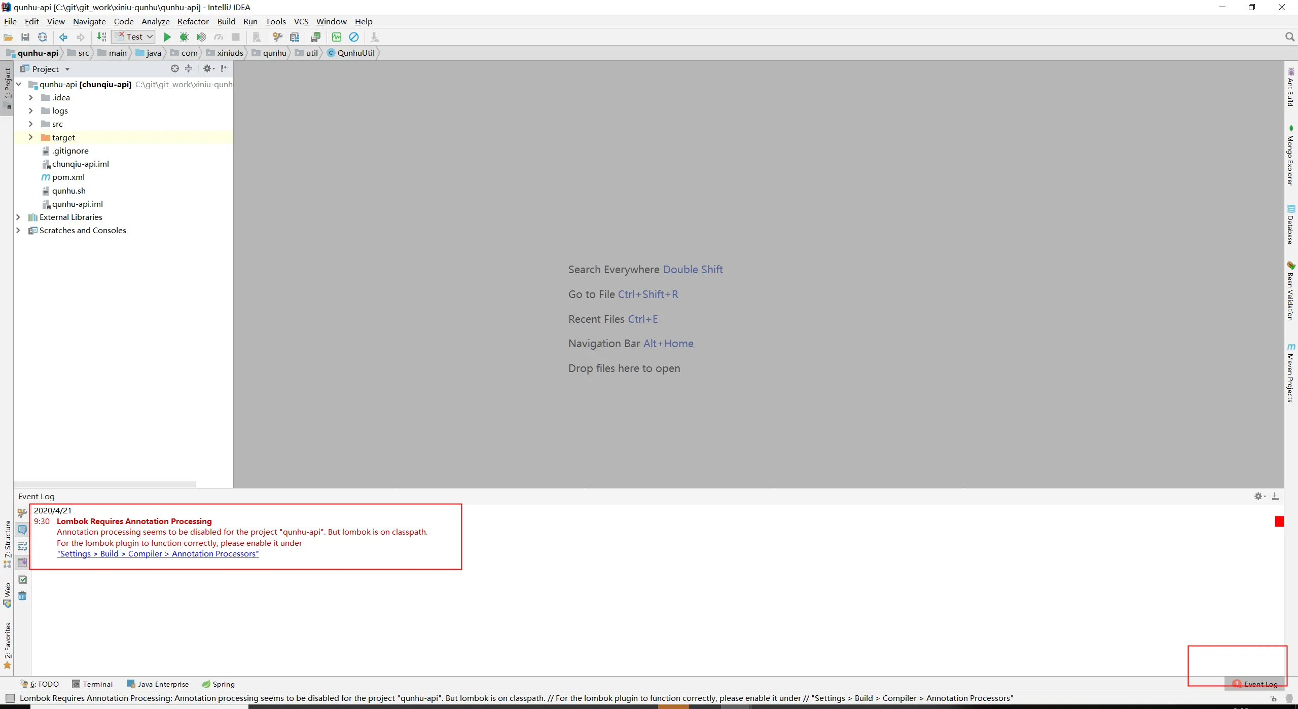Click the Save All floppy disk icon
This screenshot has width=1298, height=709.
25,37
